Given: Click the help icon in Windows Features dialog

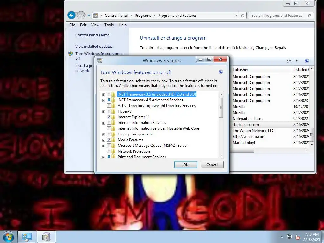Looking at the screenshot, I should coord(221,72).
